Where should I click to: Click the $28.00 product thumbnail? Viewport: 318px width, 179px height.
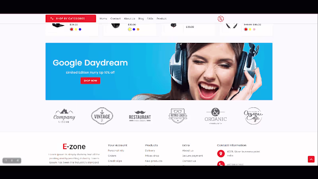[58, 25]
